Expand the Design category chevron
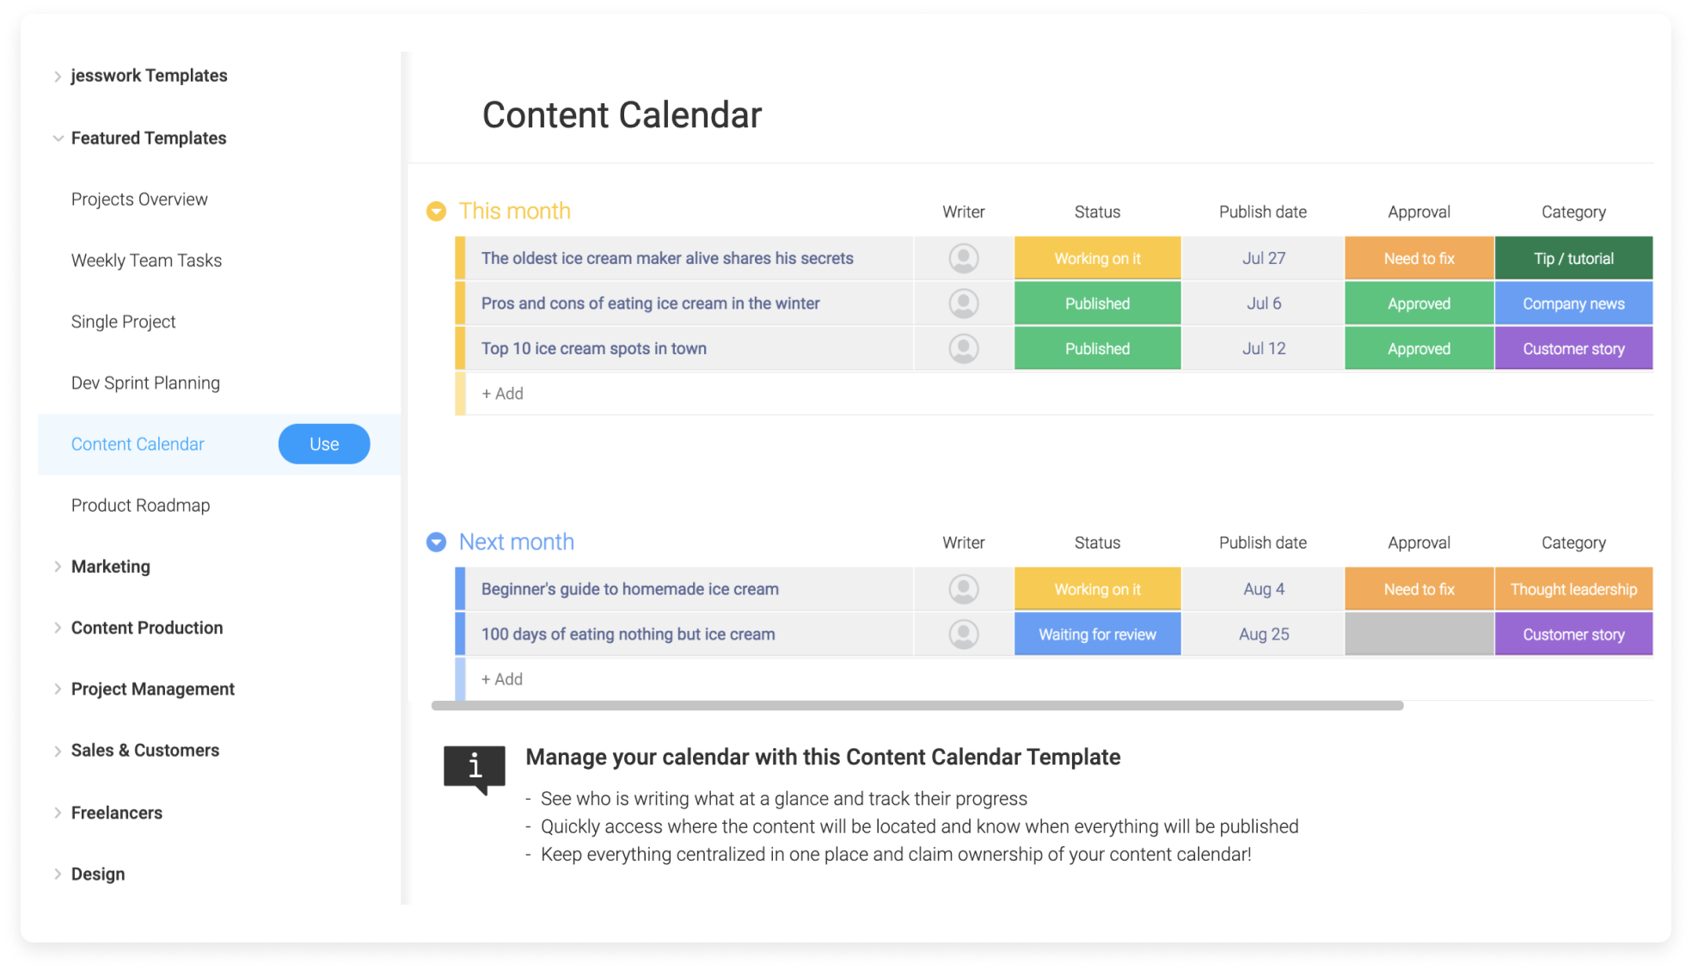Screen dimensions: 1692x970 coord(58,874)
